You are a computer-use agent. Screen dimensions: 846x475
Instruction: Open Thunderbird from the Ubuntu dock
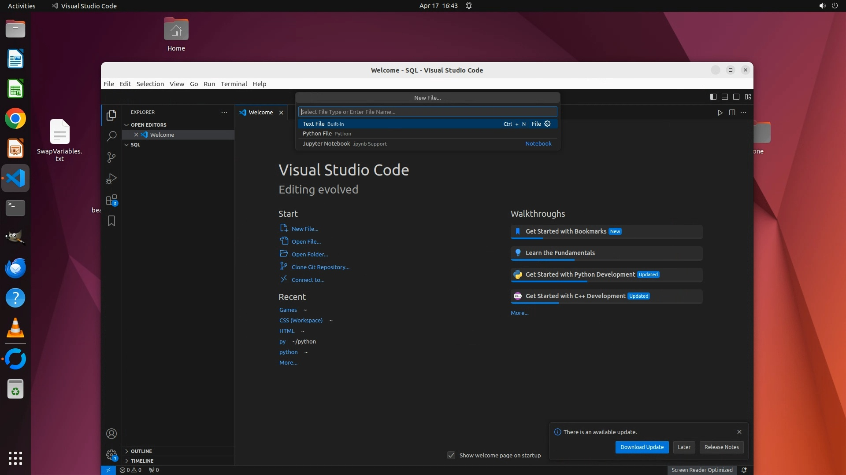(15, 268)
